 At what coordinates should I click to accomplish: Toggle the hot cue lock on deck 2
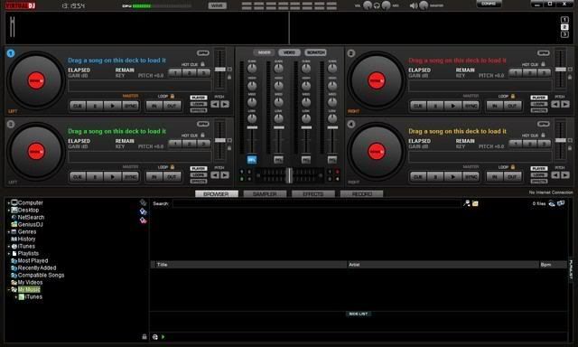click(543, 64)
